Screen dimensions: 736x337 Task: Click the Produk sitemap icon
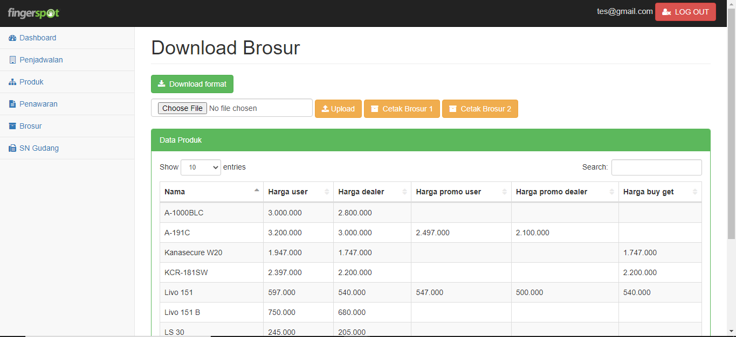pyautogui.click(x=12, y=82)
